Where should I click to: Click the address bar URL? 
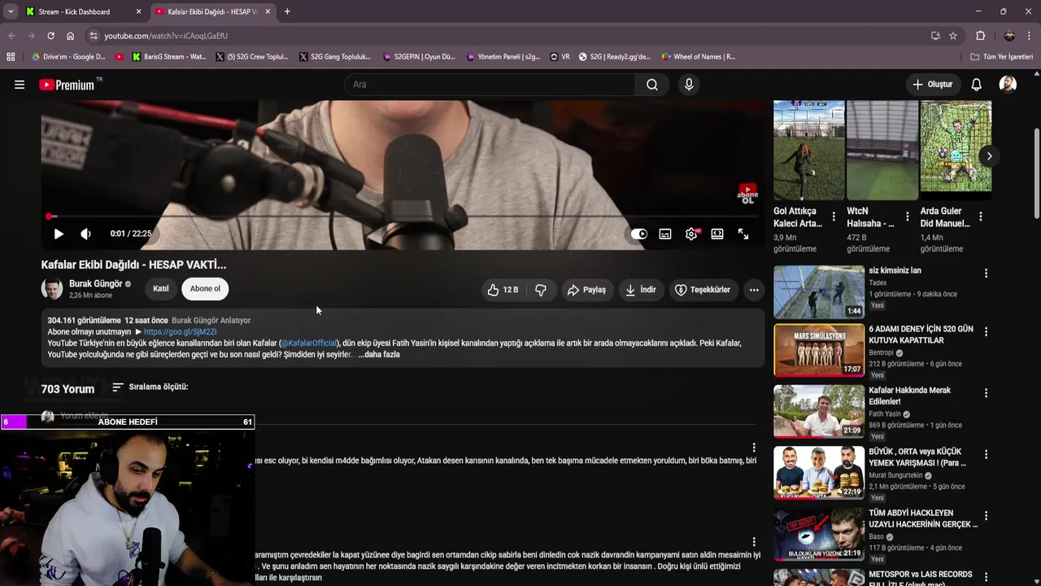click(x=166, y=36)
